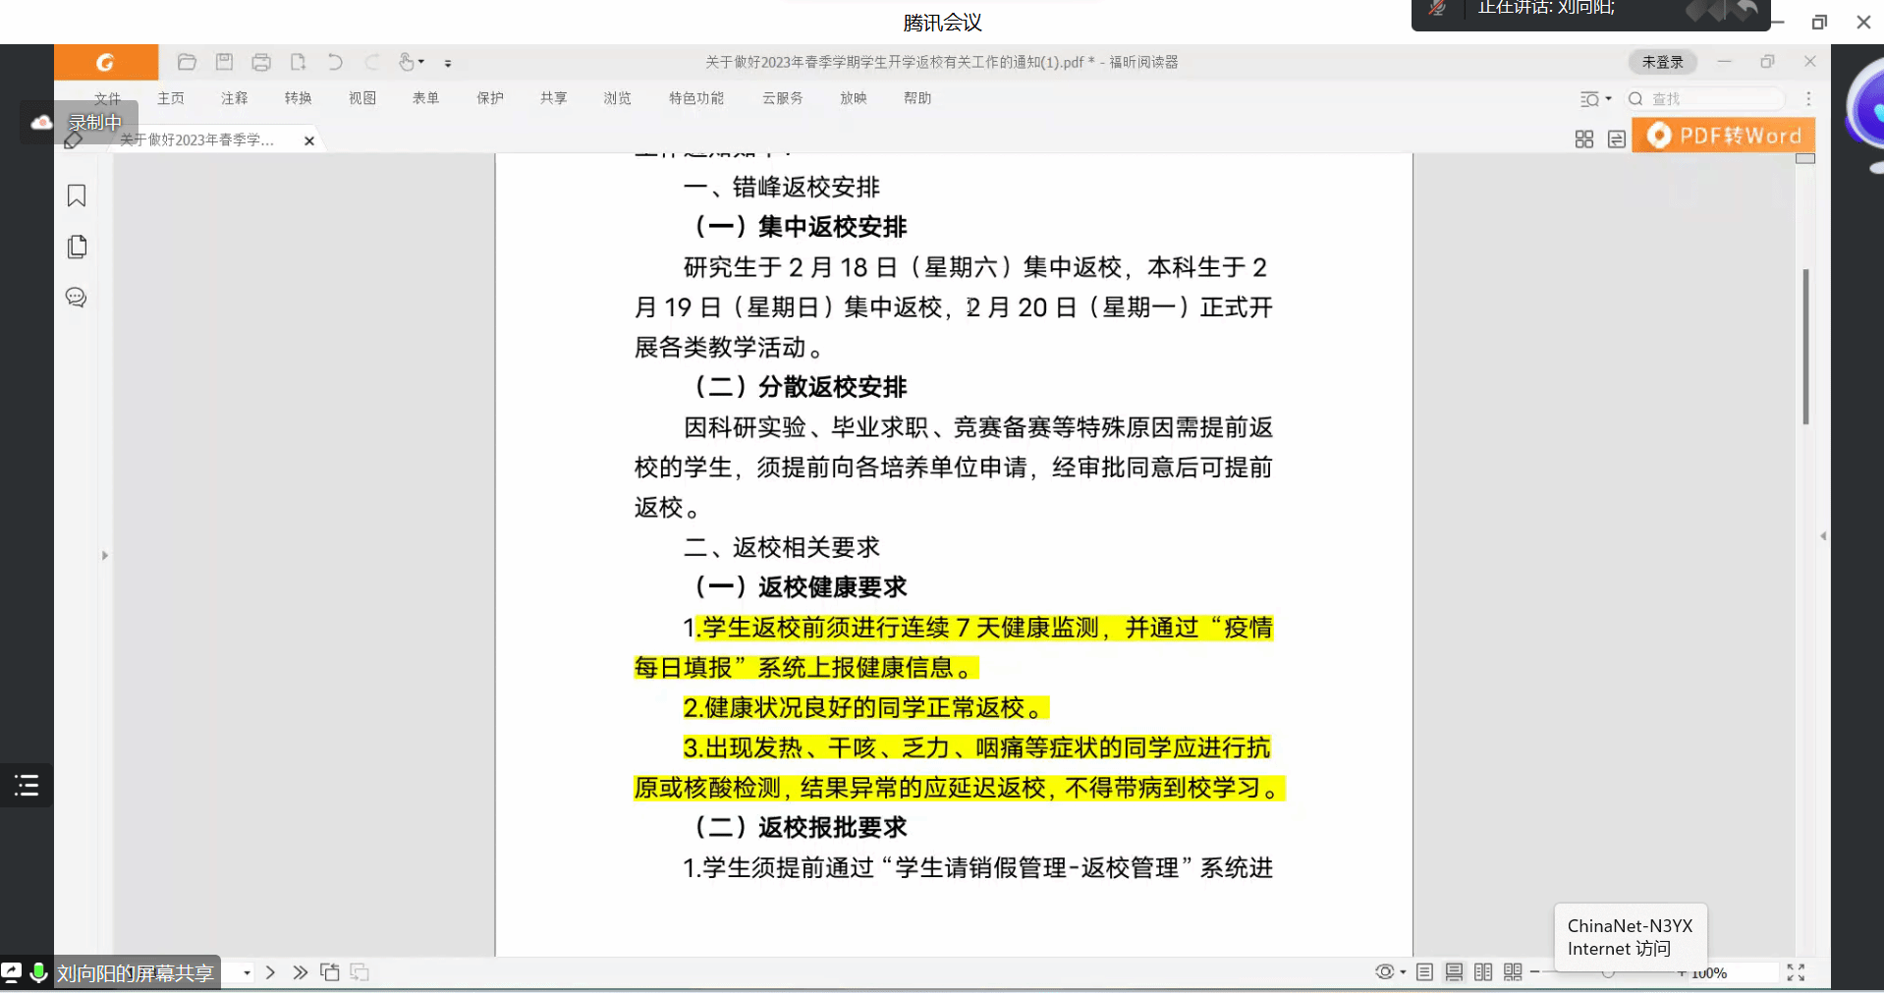1884x993 pixels.
Task: Toggle two-page facing view mode
Action: 1483,972
